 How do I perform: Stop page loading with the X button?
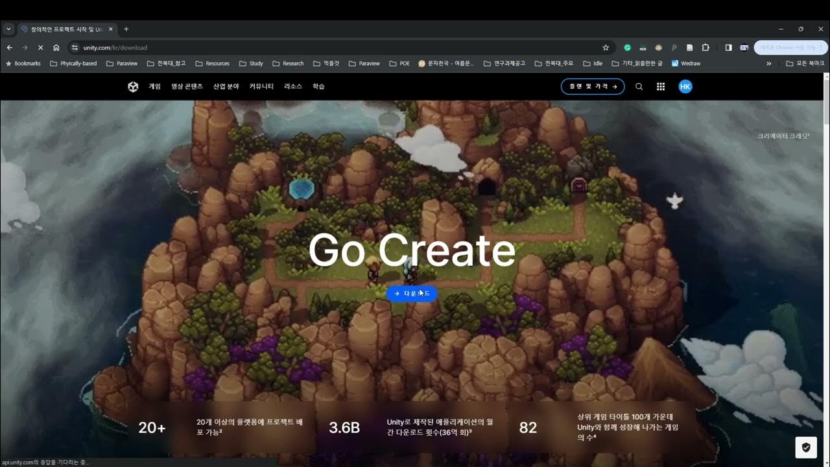click(41, 47)
